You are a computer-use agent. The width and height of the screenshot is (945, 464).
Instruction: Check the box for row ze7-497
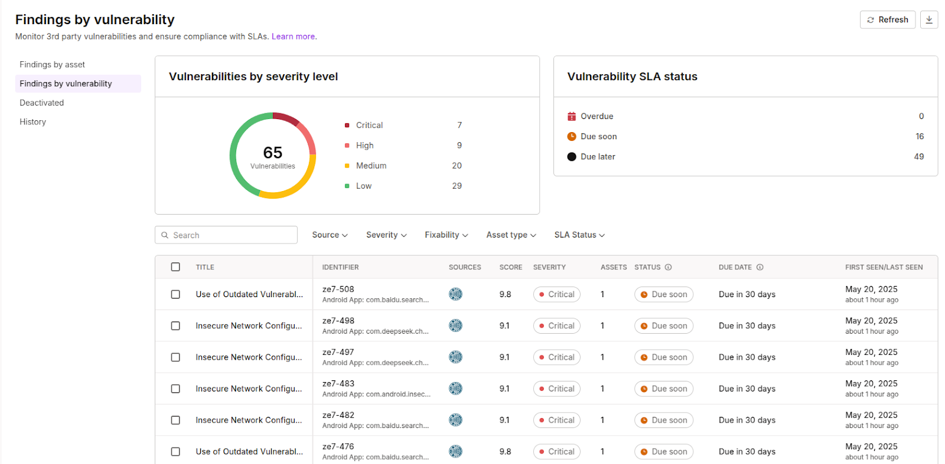(x=175, y=357)
